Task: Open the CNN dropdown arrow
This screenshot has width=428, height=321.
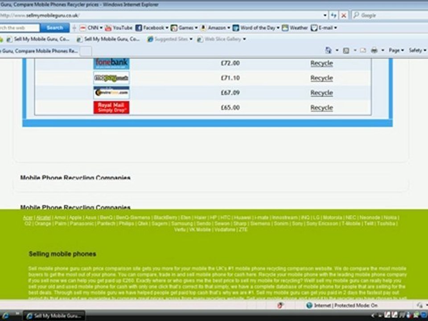Action: pos(101,28)
